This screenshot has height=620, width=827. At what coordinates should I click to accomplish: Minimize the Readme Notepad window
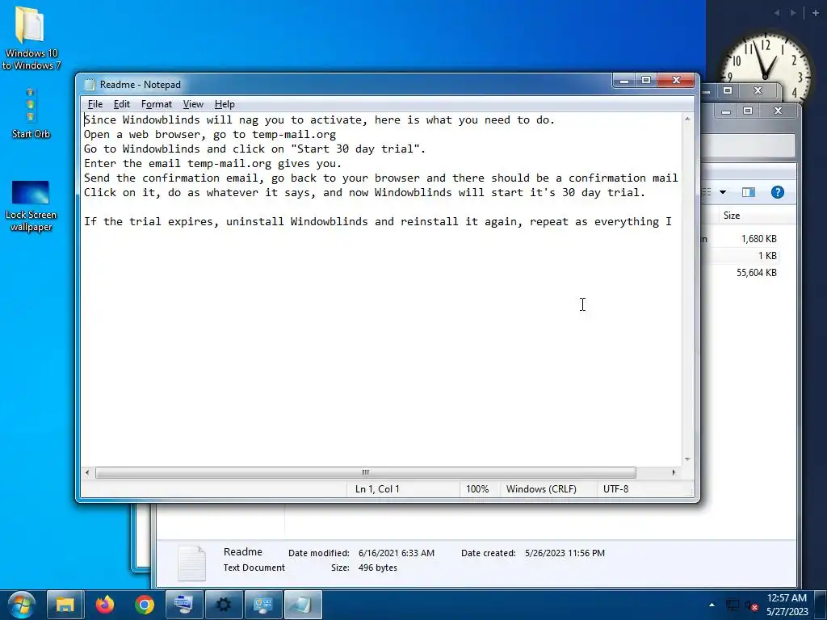624,80
